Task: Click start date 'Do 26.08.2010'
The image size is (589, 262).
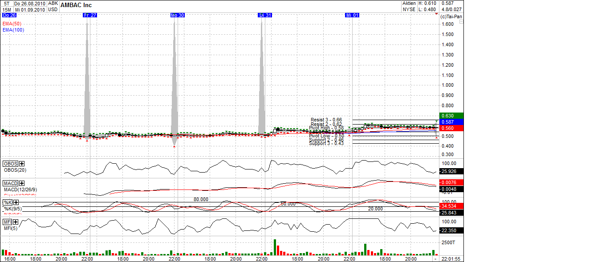Action: click(x=30, y=3)
